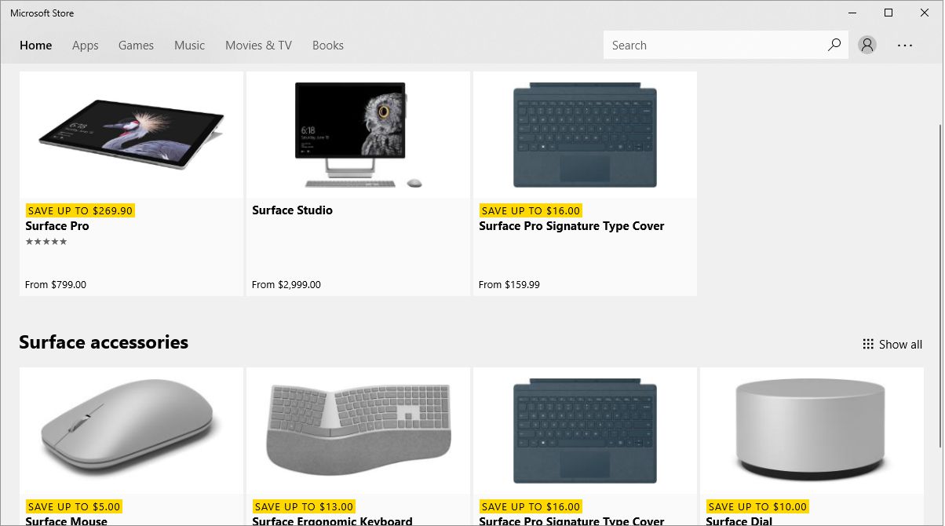The image size is (945, 526).
Task: Close the Microsoft Store window
Action: 925,13
